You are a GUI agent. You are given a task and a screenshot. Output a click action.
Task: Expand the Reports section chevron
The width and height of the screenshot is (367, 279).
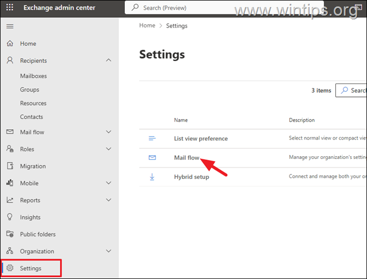109,200
